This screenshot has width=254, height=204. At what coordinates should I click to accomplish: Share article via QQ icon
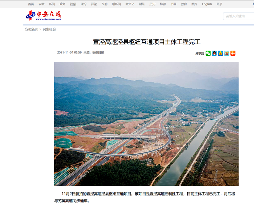click(214, 53)
